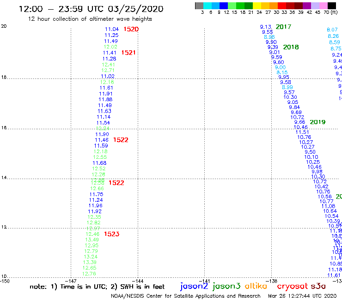Click wave height value 12.76
Image resolution: width=342 pixels, height=300 pixels.
[x=89, y=274]
